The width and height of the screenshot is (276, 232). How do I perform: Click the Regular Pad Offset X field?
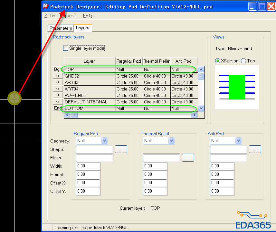coord(88,183)
